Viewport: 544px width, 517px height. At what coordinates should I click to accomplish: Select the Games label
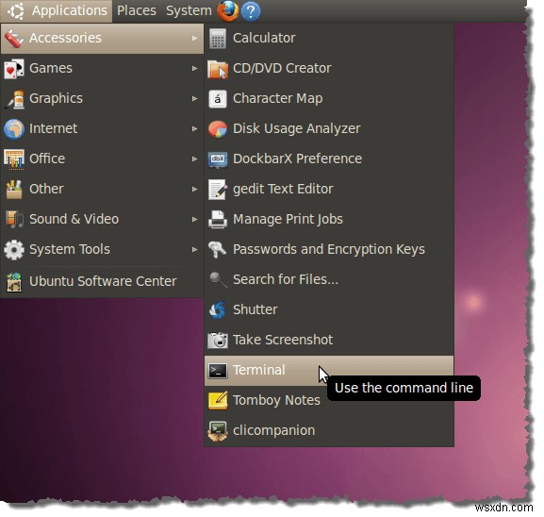51,68
